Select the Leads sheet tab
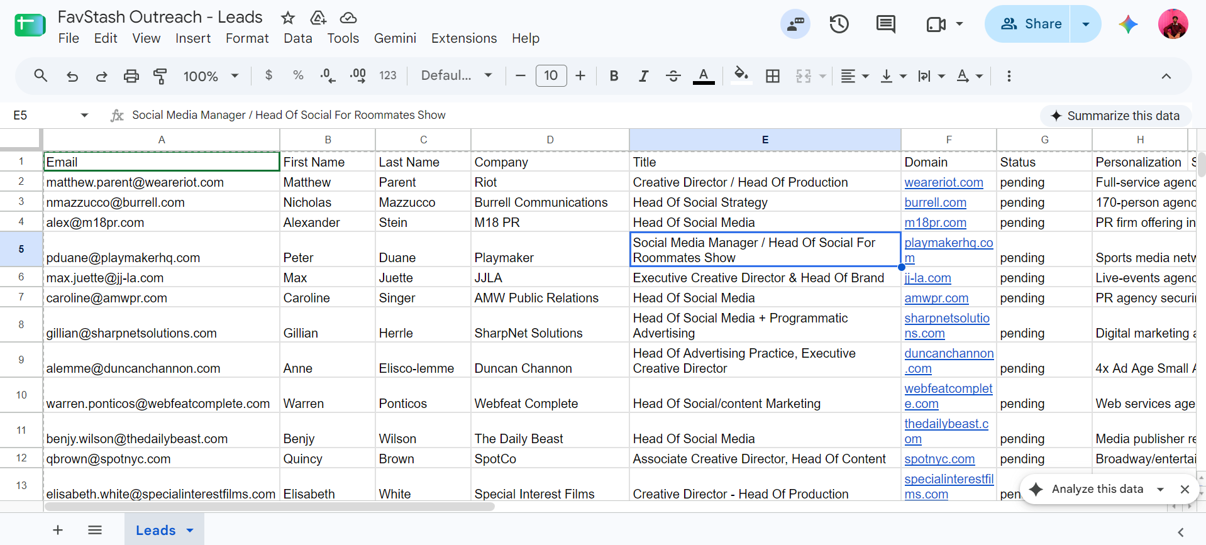Image resolution: width=1206 pixels, height=545 pixels. tap(164, 530)
